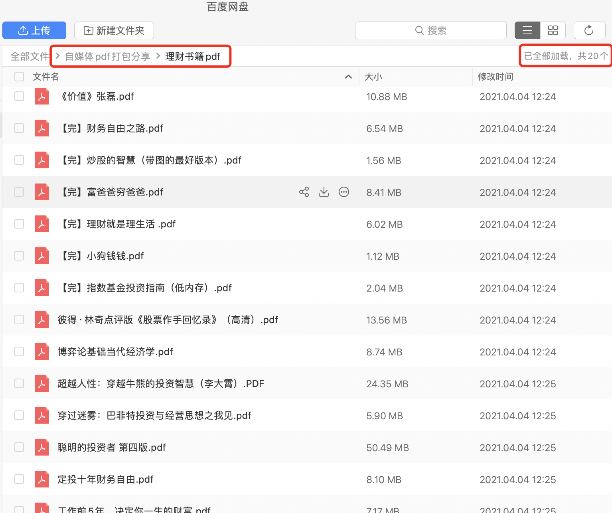
Task: Go back to 自媒体pdf打包分享 folder
Action: [x=108, y=56]
